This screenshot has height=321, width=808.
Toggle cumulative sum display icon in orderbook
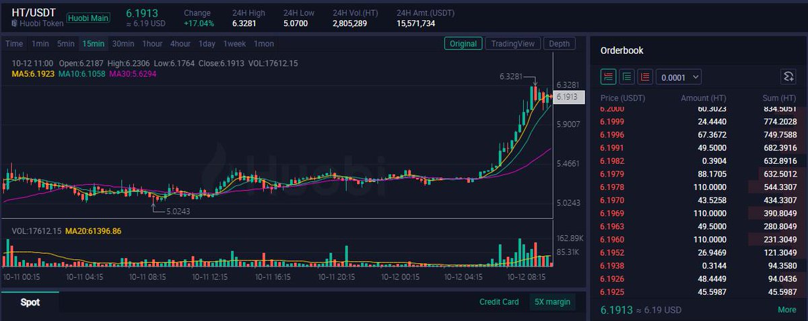coord(788,77)
